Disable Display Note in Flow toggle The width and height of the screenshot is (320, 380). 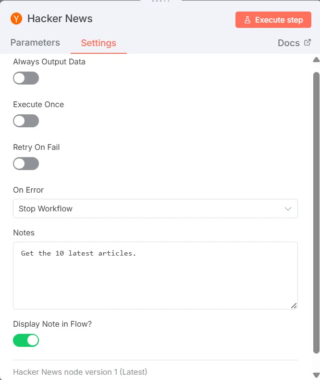[x=26, y=341]
